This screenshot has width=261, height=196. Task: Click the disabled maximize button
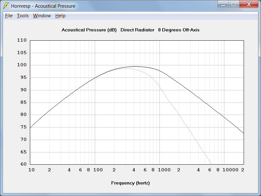[x=234, y=4]
